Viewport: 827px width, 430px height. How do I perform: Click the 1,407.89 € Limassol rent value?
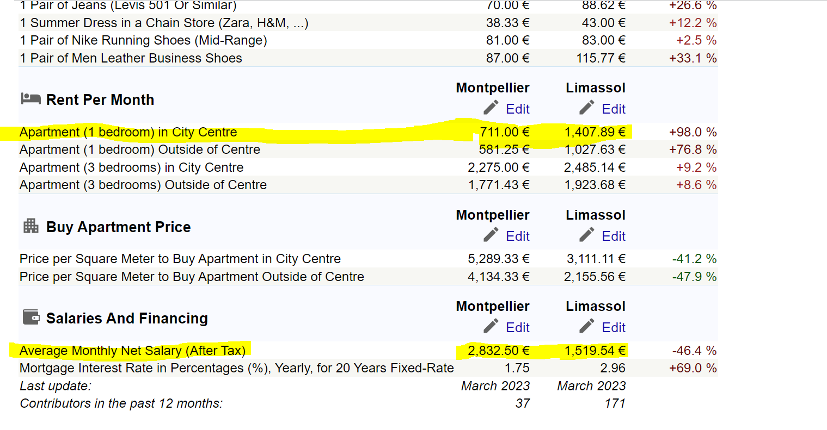coord(595,132)
